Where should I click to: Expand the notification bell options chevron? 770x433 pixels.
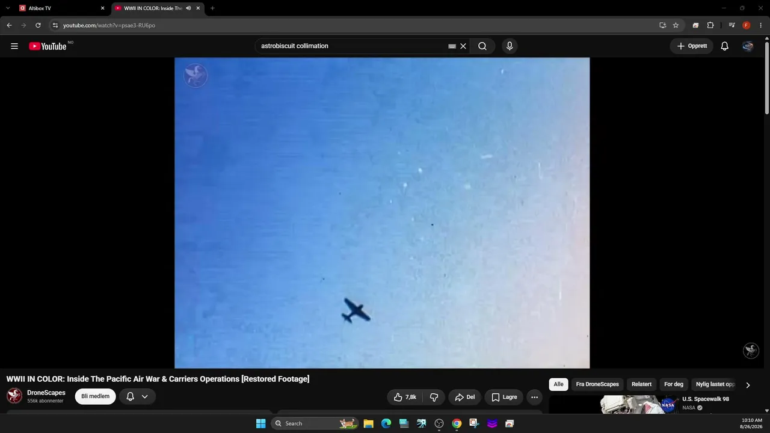tap(145, 396)
